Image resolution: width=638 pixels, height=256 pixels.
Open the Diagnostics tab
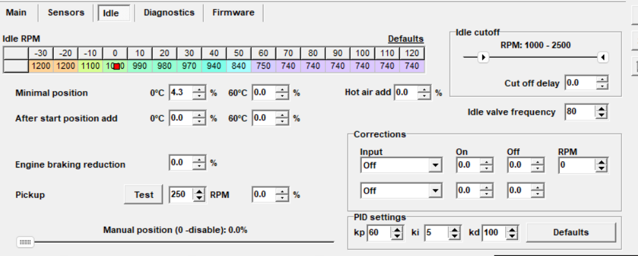coord(168,12)
